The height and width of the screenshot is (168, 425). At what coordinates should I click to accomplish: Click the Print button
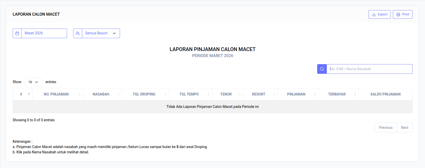pyautogui.click(x=402, y=14)
